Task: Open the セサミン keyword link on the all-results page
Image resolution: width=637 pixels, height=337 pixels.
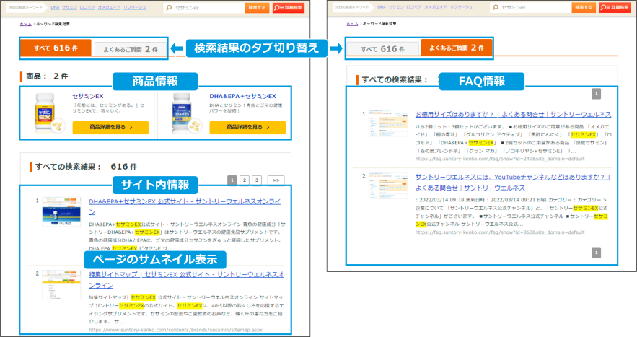Action: 69,7
